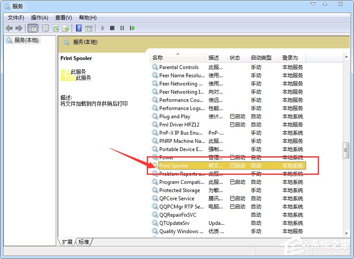Screen dimensions: 354x259
Task: Switch to the 标准 tab
Action: pos(83,242)
